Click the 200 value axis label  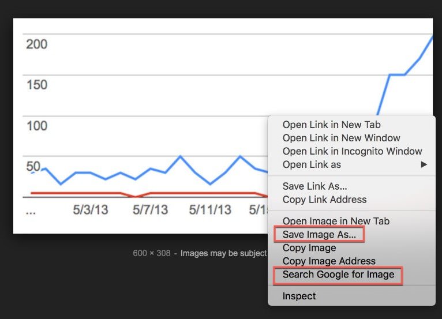coord(37,44)
